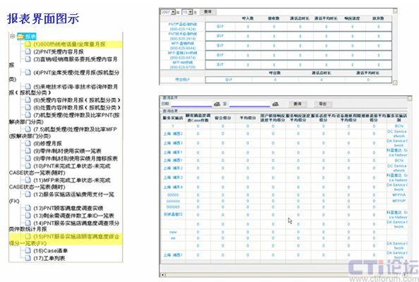The height and width of the screenshot is (282, 419).
Task: Click document icon beside (16)Case清单
Action: point(28,250)
